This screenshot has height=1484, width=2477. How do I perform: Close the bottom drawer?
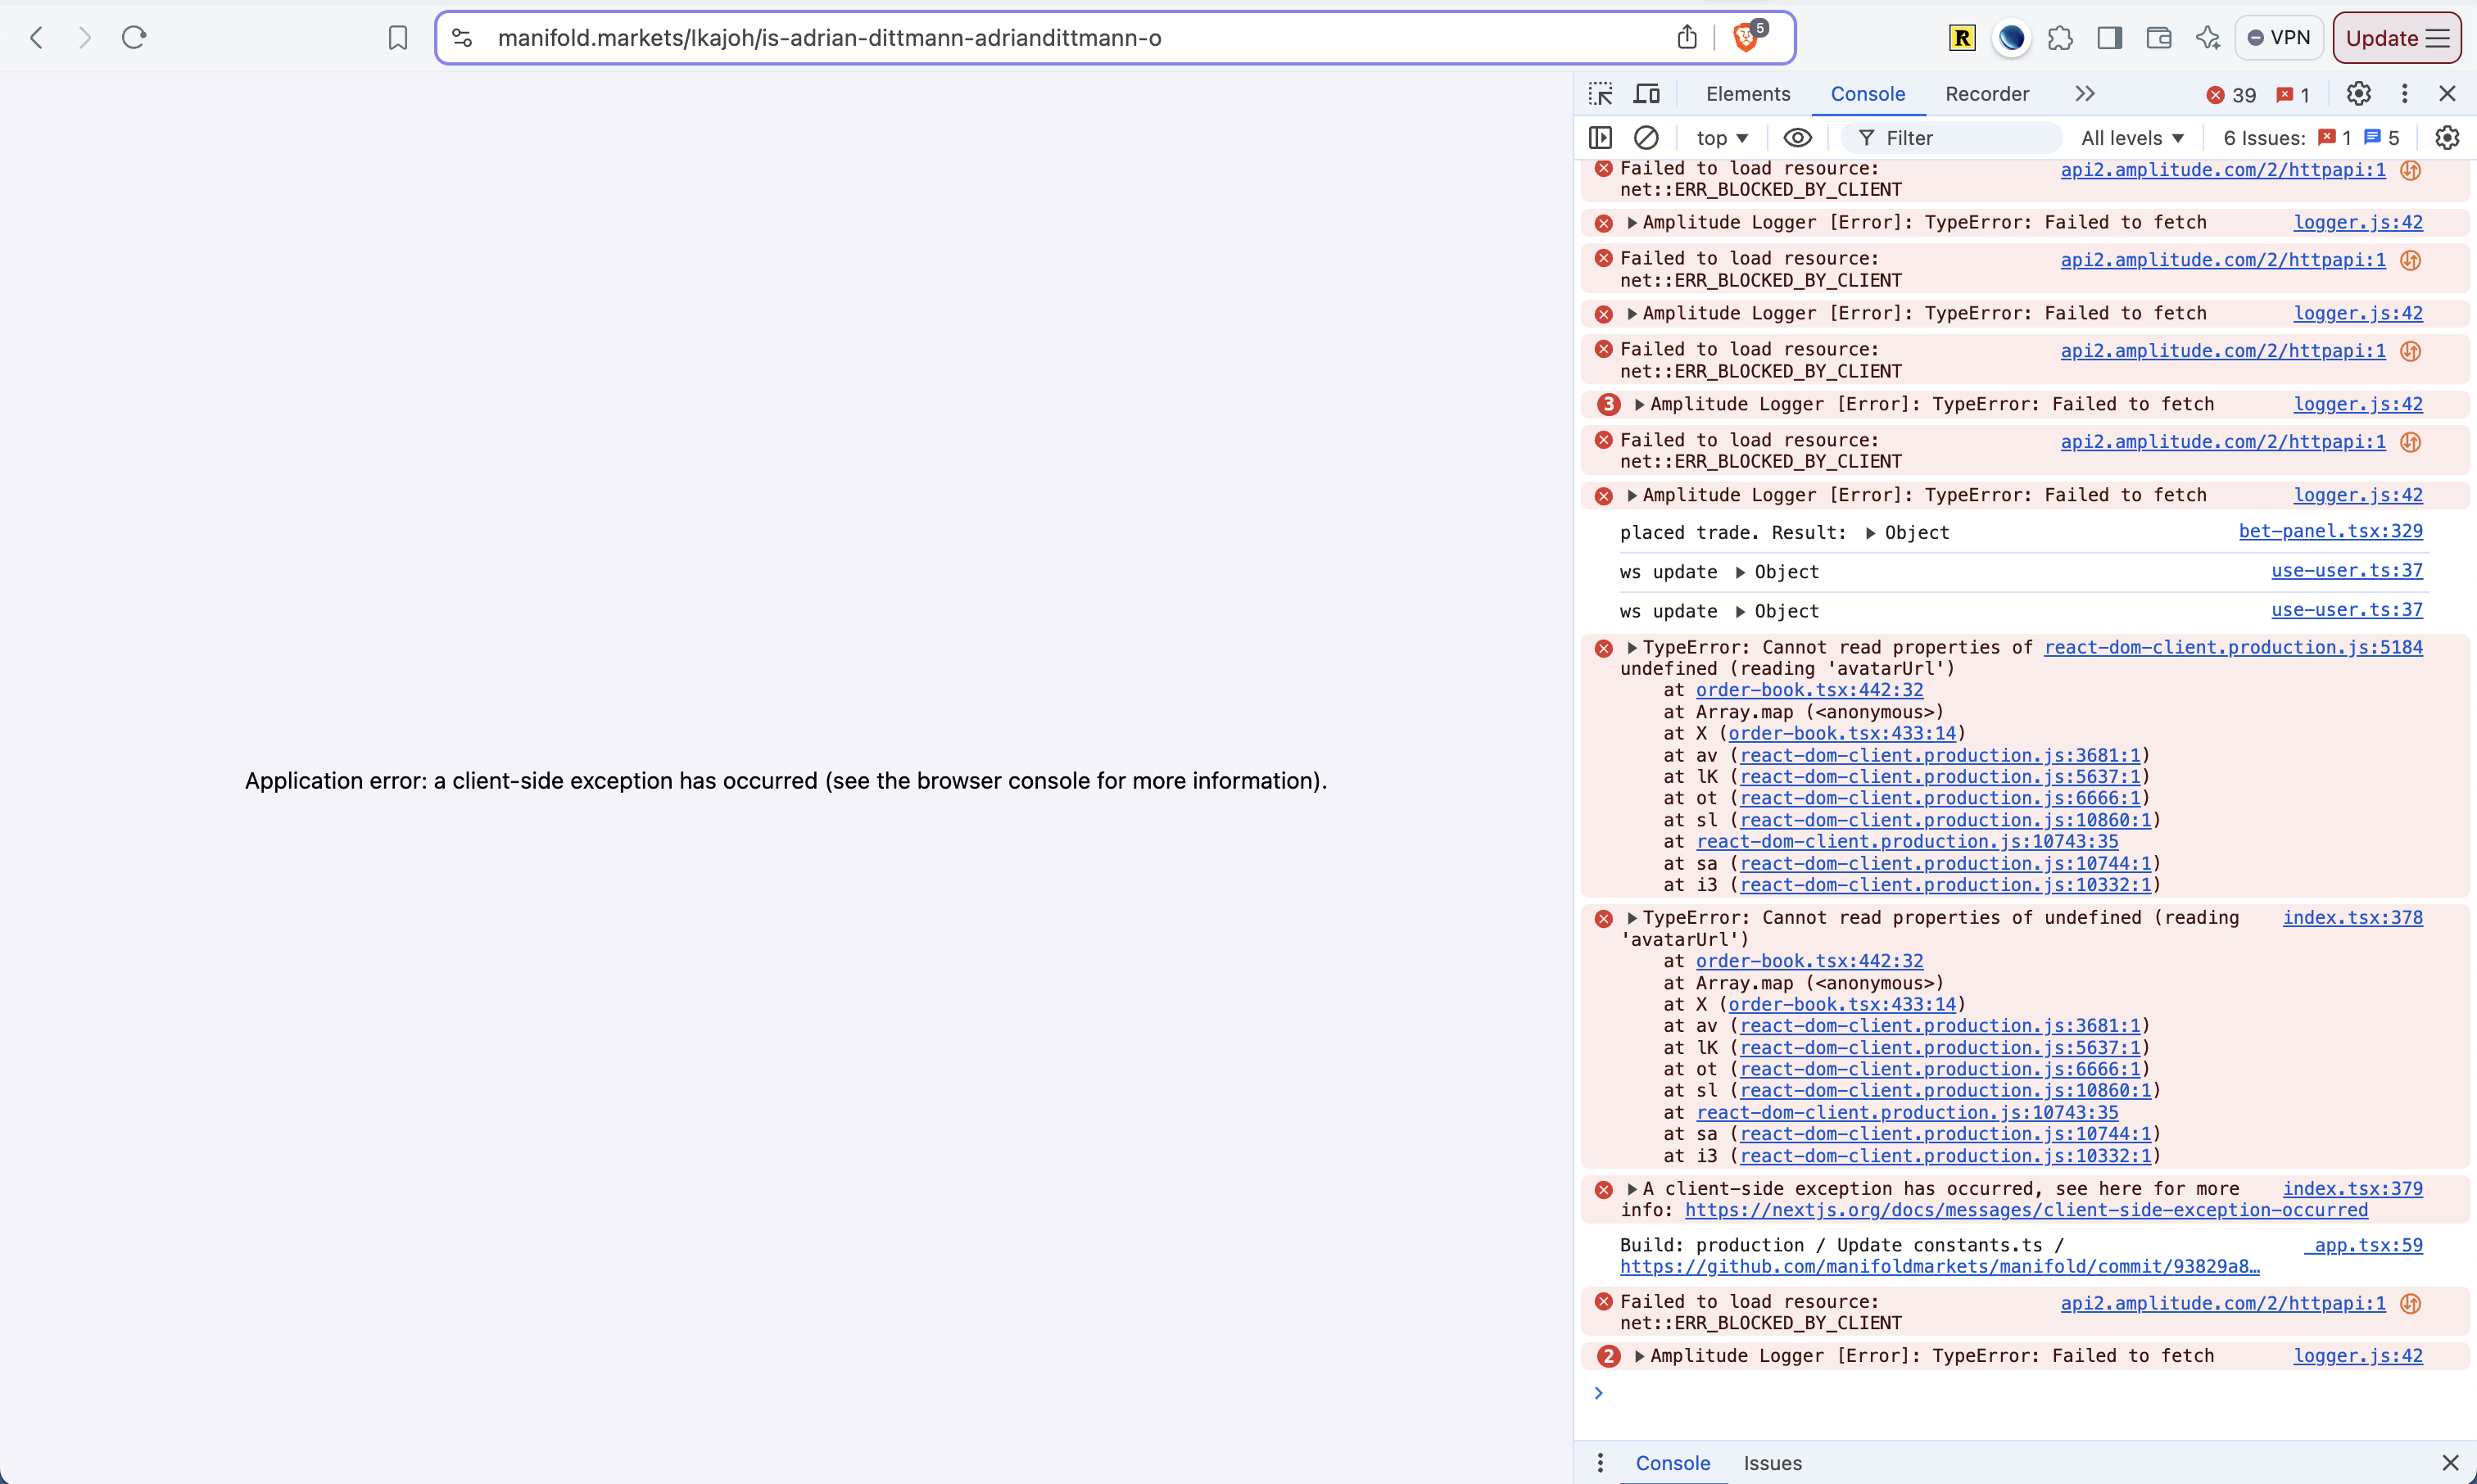click(x=2450, y=1463)
